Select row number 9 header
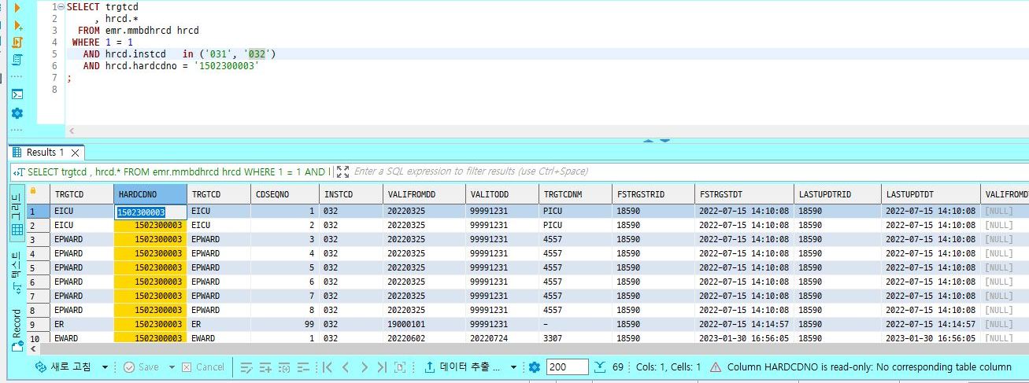The image size is (1029, 383). point(37,324)
